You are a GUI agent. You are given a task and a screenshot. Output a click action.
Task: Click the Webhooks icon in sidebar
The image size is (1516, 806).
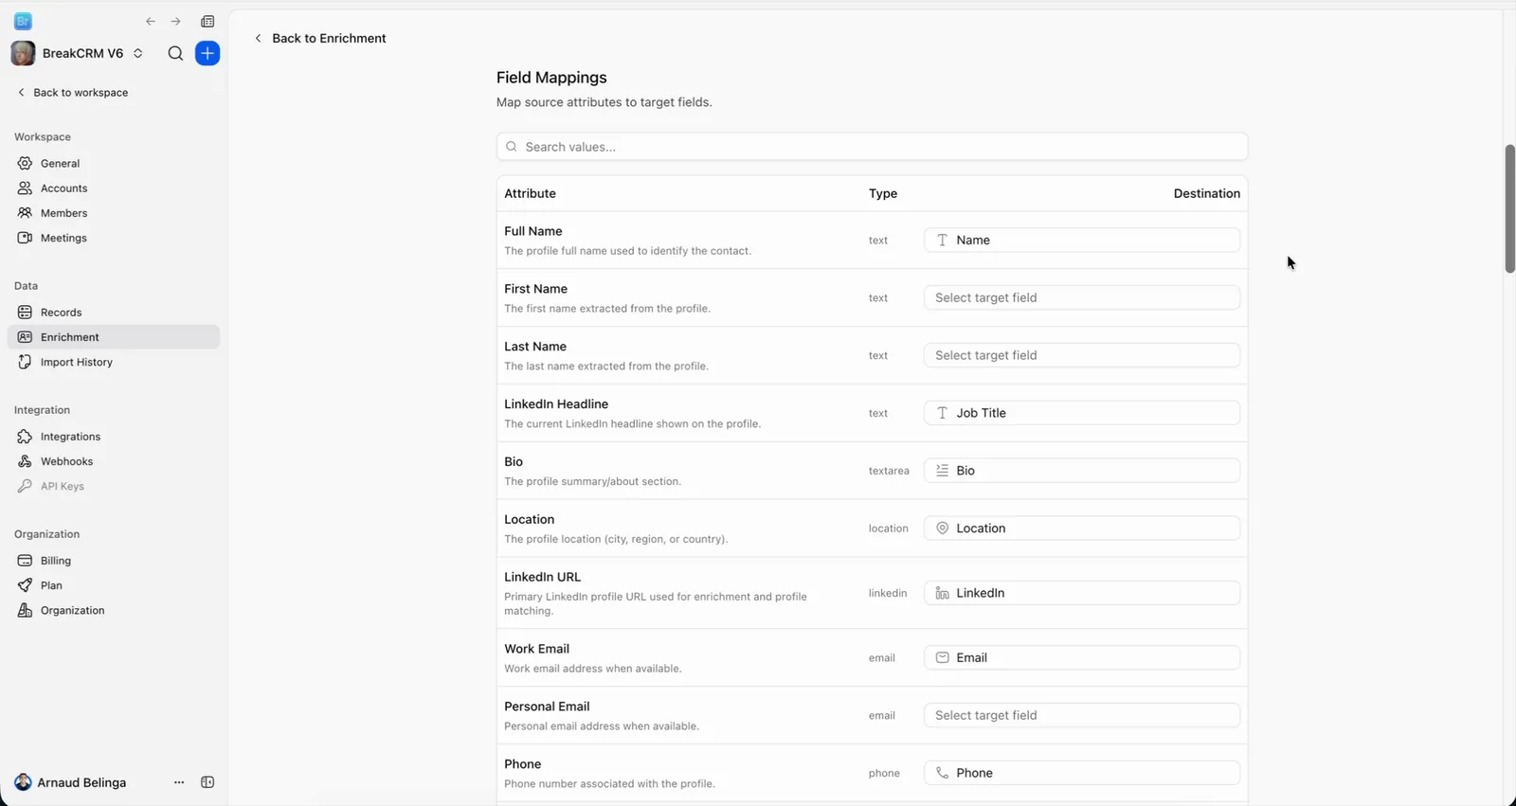click(x=25, y=461)
